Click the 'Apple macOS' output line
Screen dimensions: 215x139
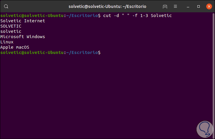pyautogui.click(x=15, y=47)
